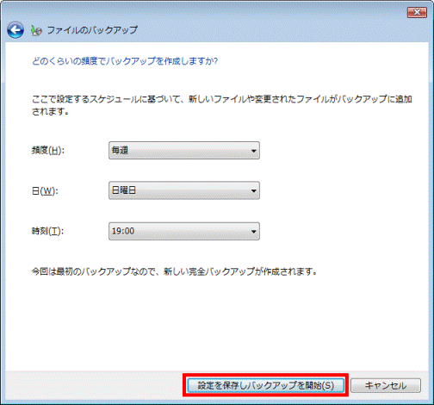The image size is (434, 405).
Task: Click heading どのくらいの頻度でバックアップを作成しますか?
Action: (x=125, y=61)
